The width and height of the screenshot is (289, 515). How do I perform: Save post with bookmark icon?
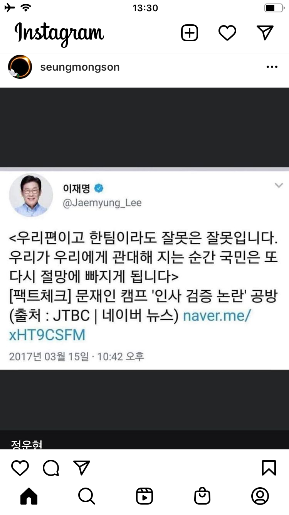[269, 468]
